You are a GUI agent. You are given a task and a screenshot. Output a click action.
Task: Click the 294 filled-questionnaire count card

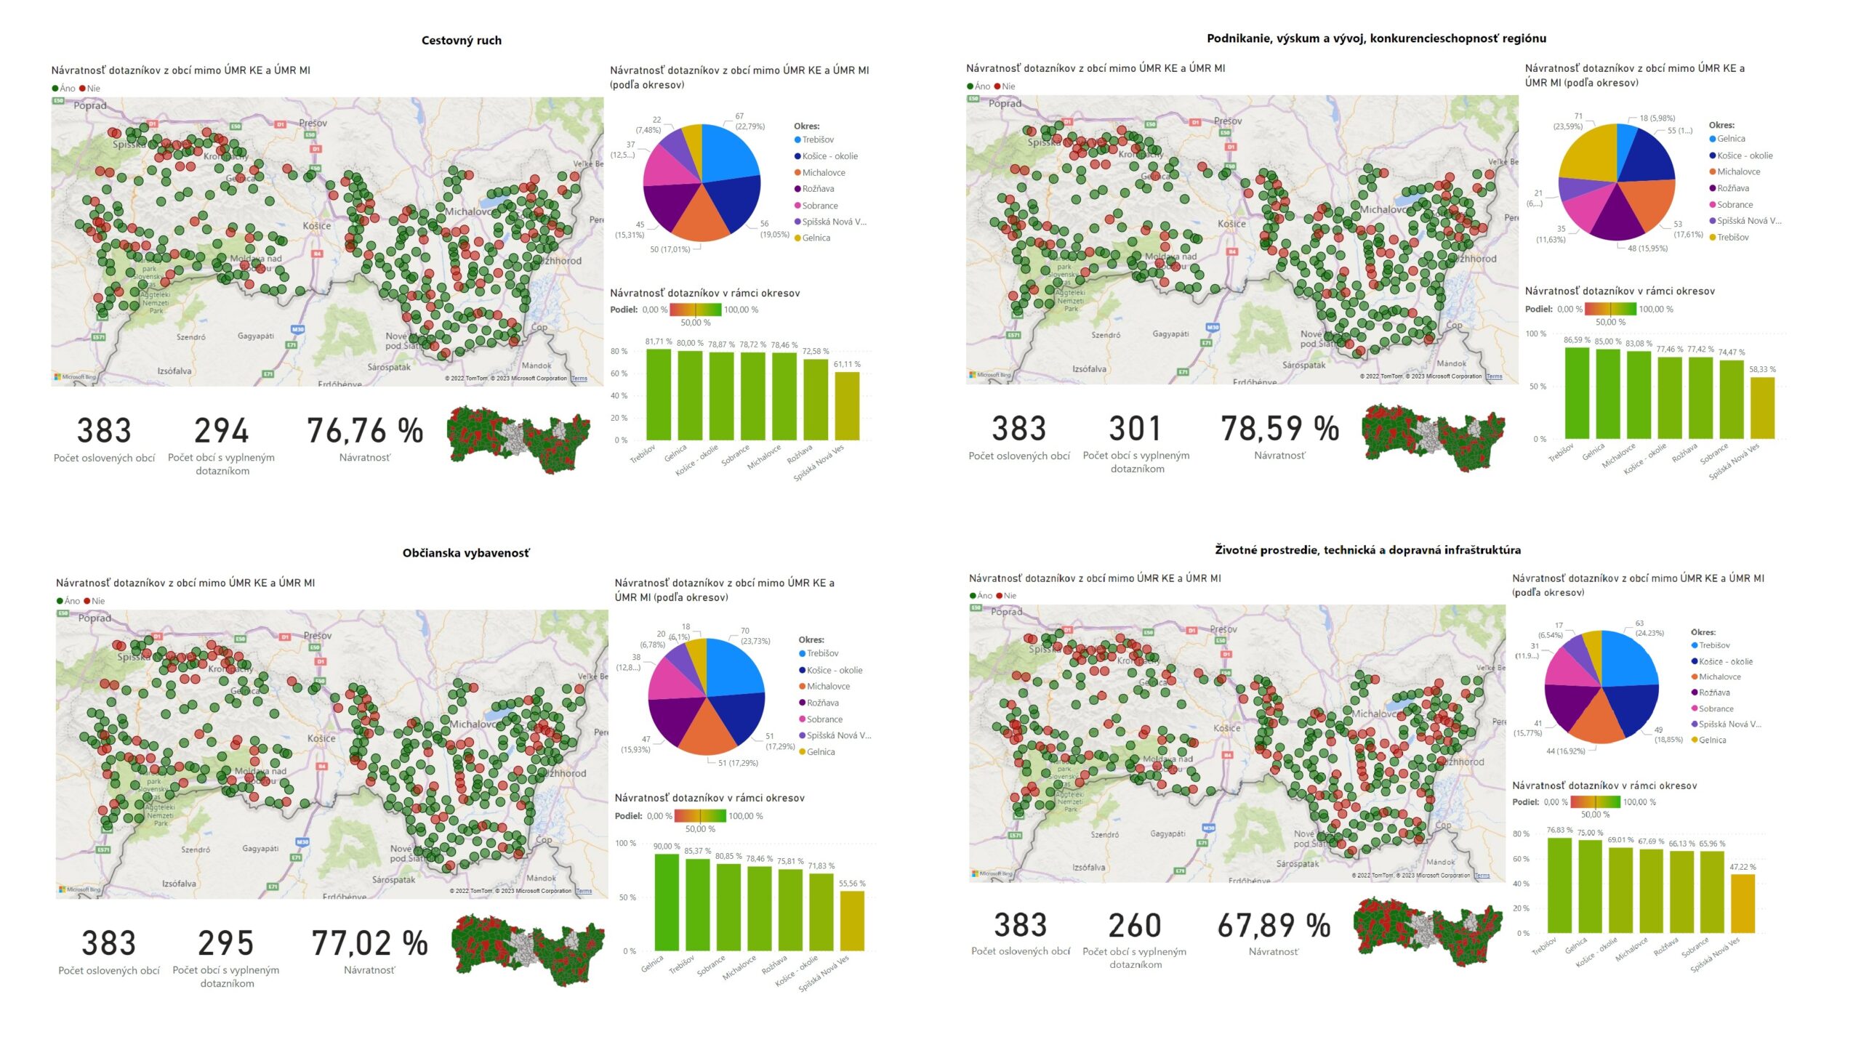[x=221, y=445]
